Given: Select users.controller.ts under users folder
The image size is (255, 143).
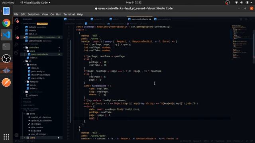Looking at the screenshot, I should click(x=41, y=54).
